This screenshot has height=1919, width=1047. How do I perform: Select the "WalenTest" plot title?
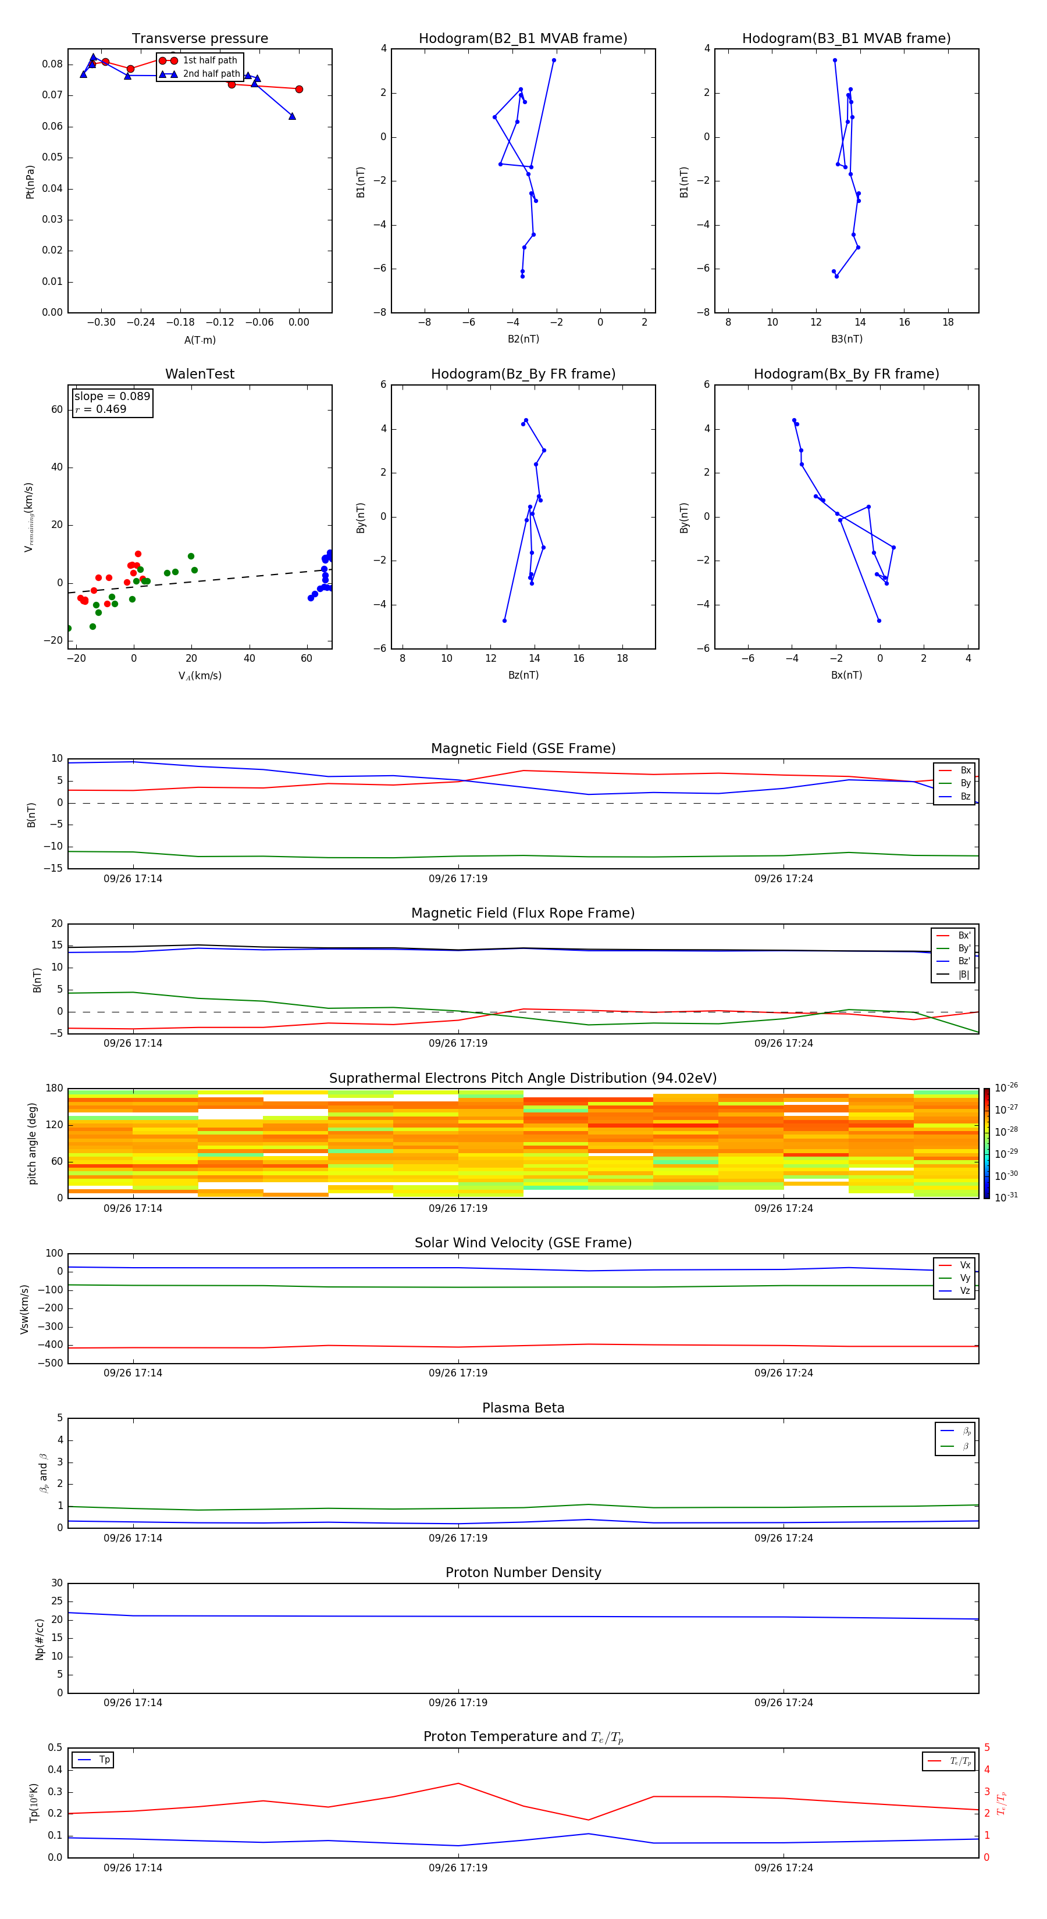point(200,374)
